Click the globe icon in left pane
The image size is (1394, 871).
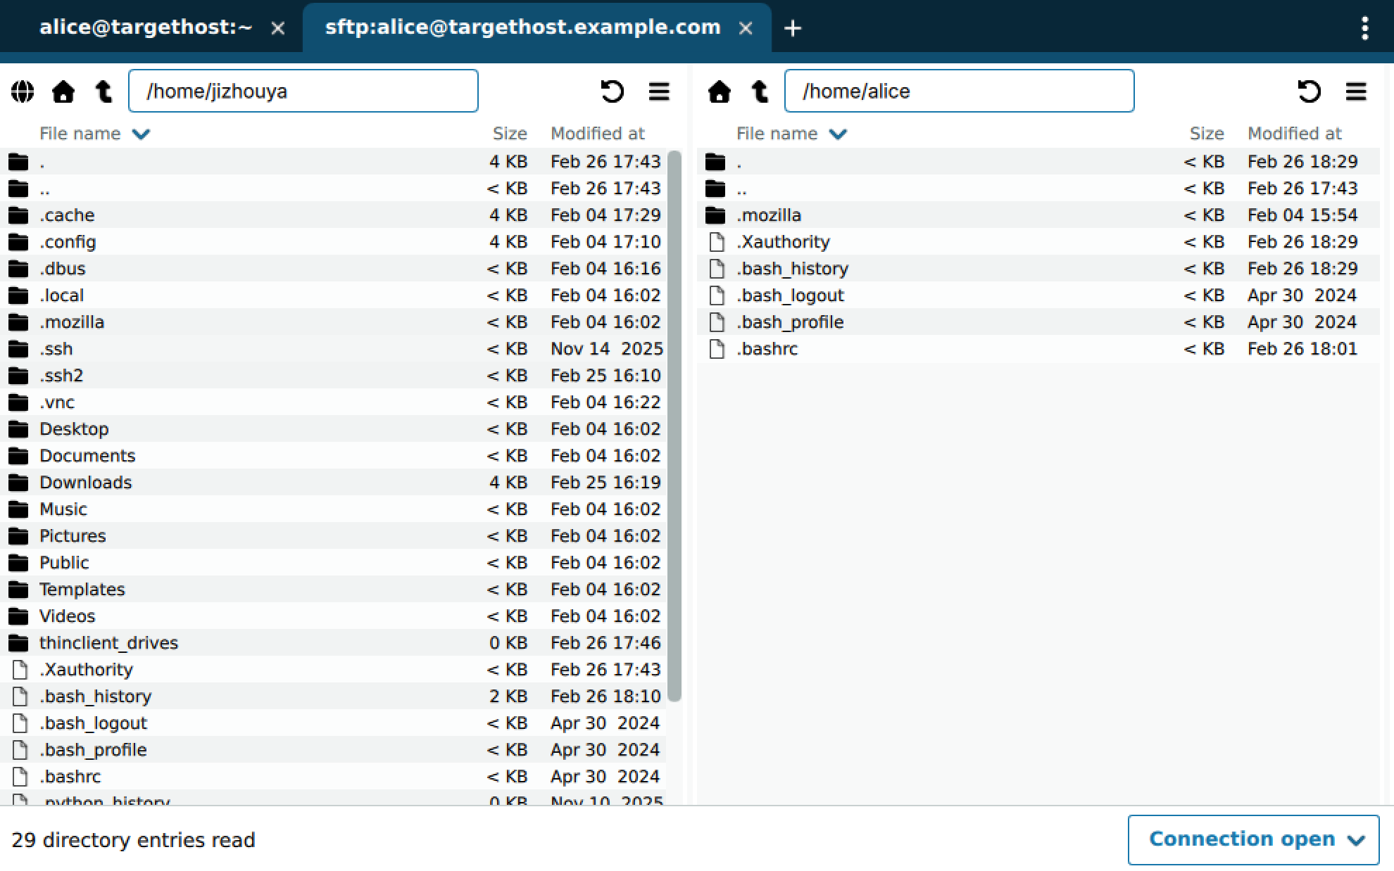coord(23,91)
